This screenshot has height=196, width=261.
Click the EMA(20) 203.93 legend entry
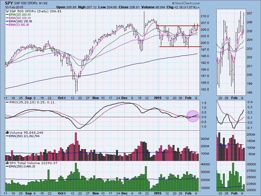(x=18, y=15)
